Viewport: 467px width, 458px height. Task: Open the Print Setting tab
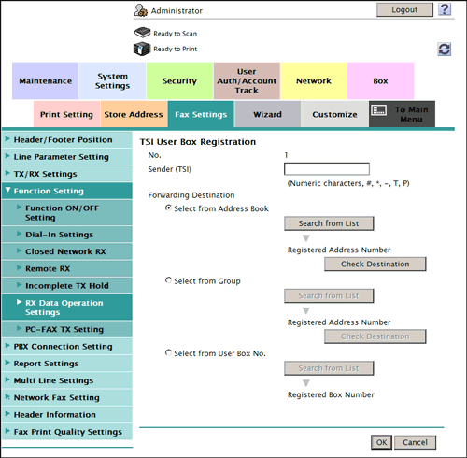point(66,114)
